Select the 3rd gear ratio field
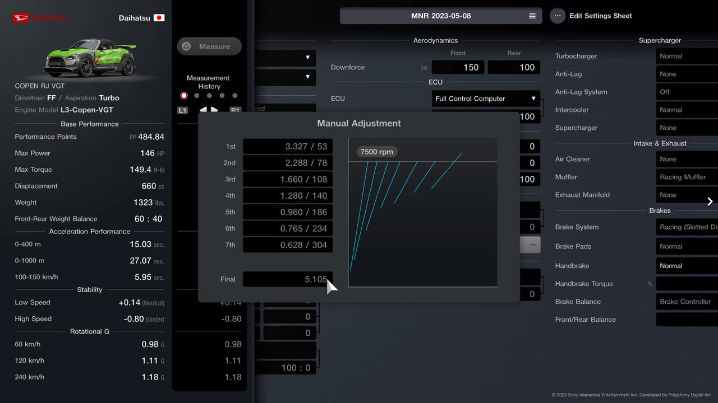The width and height of the screenshot is (718, 403). 288,179
